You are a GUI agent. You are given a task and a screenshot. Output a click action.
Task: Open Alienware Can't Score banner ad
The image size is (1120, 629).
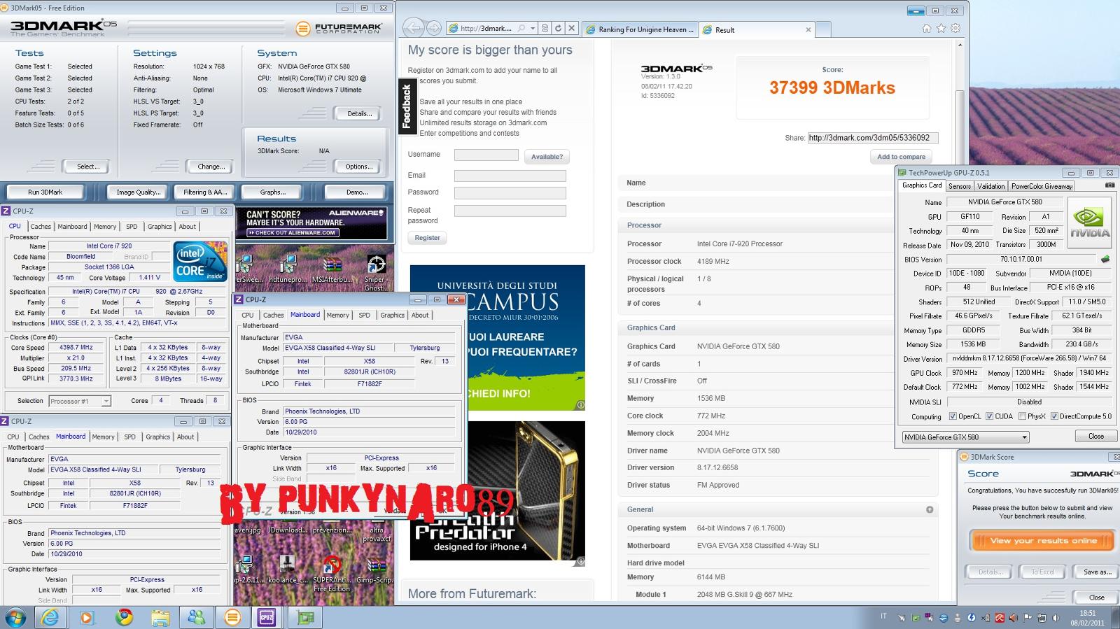point(311,223)
